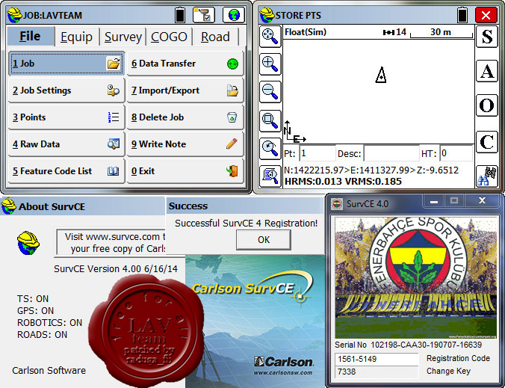Image resolution: width=505 pixels, height=388 pixels.
Task: Click the SurvCE 4.0 window icon
Action: coord(337,204)
